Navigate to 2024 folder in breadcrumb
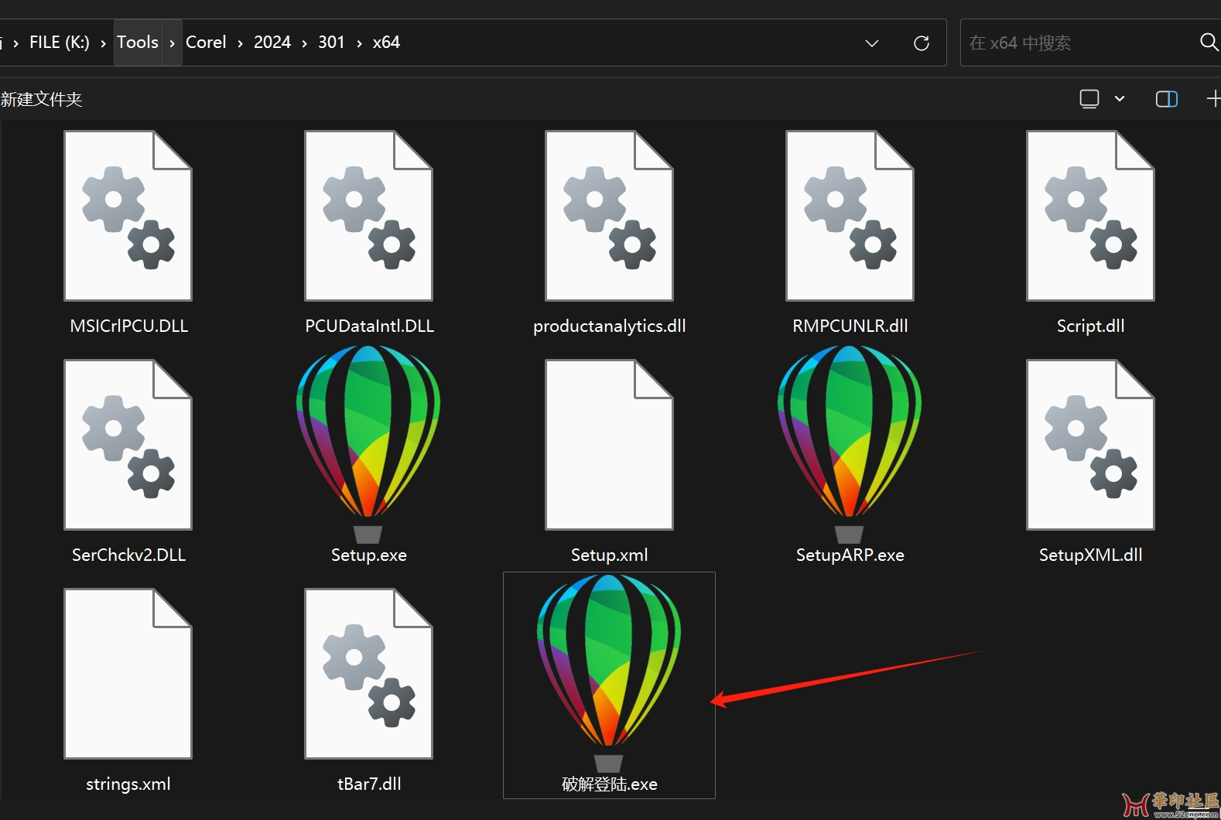 tap(272, 43)
